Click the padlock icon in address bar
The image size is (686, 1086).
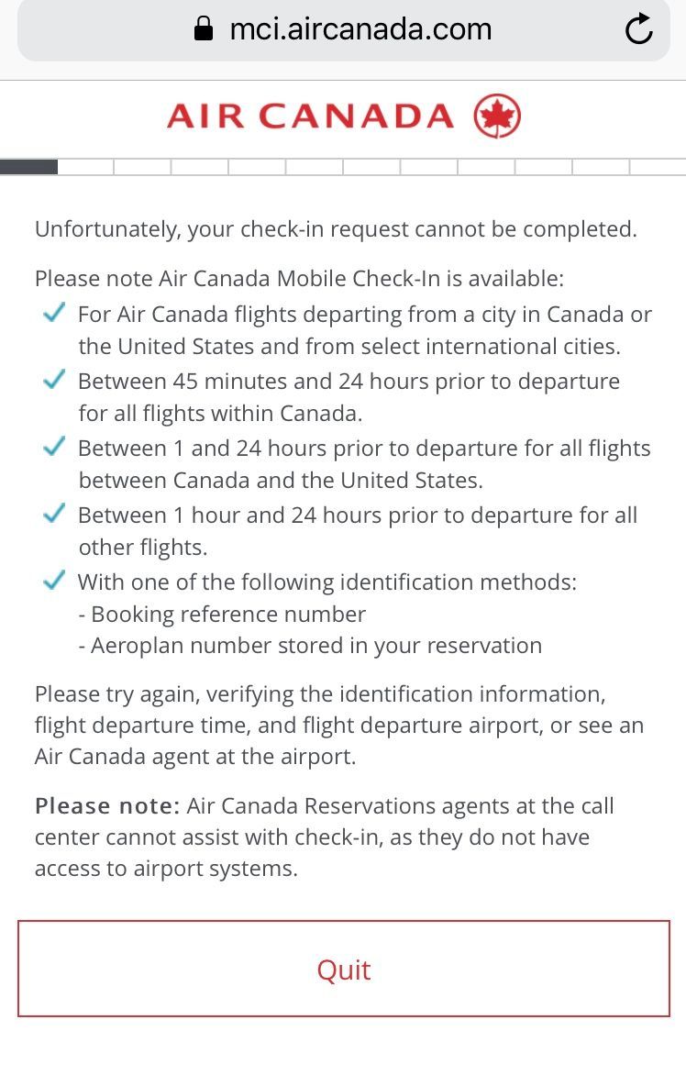(204, 29)
